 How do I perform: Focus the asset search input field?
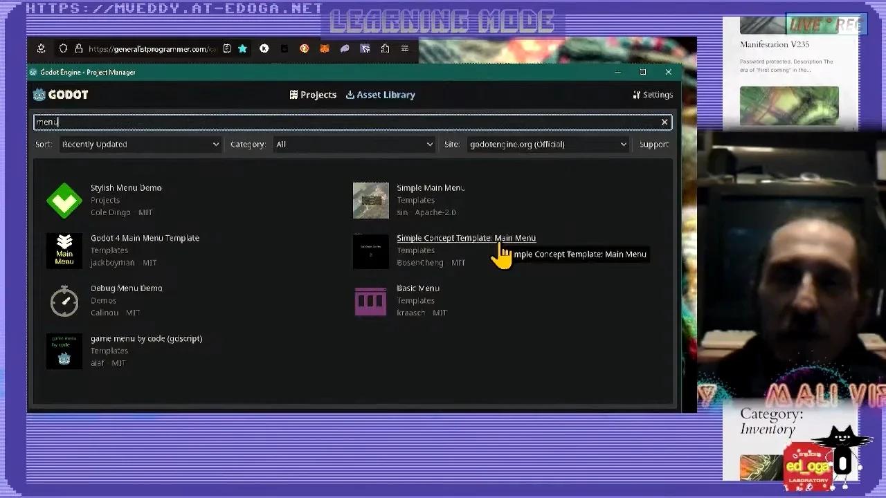pyautogui.click(x=346, y=122)
